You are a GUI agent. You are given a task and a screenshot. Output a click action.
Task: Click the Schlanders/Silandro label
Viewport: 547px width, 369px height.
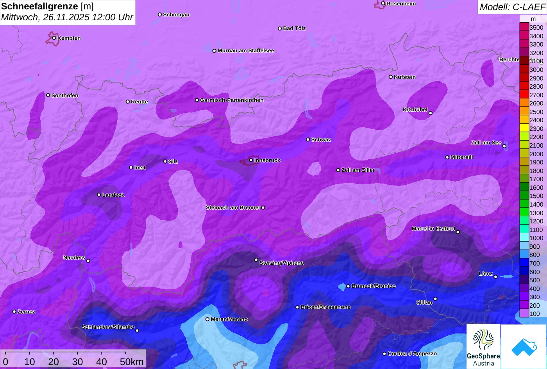pos(108,327)
